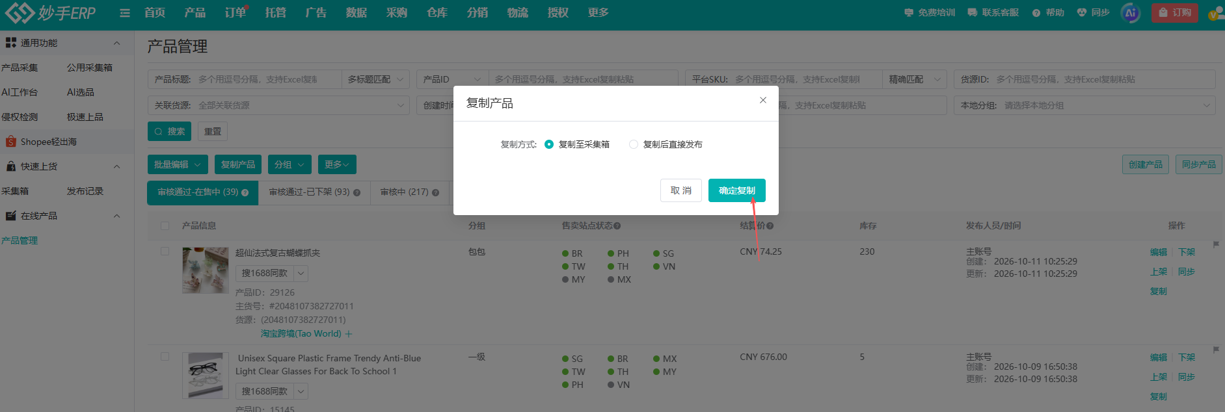
Task: Click the help icon beside 审核通过-已下架 (93)
Action: [357, 192]
